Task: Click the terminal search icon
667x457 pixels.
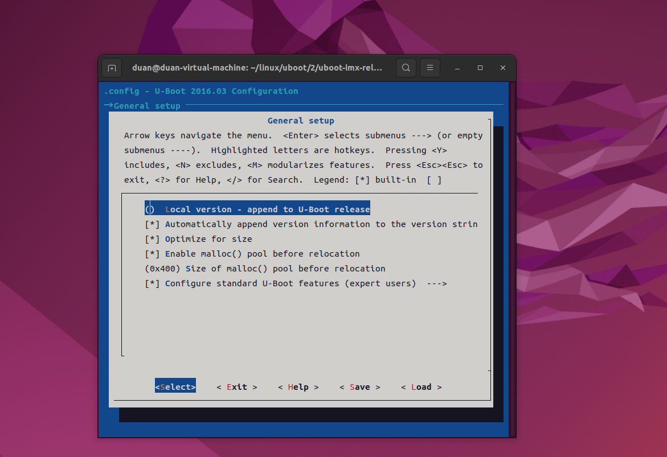Action: point(406,68)
